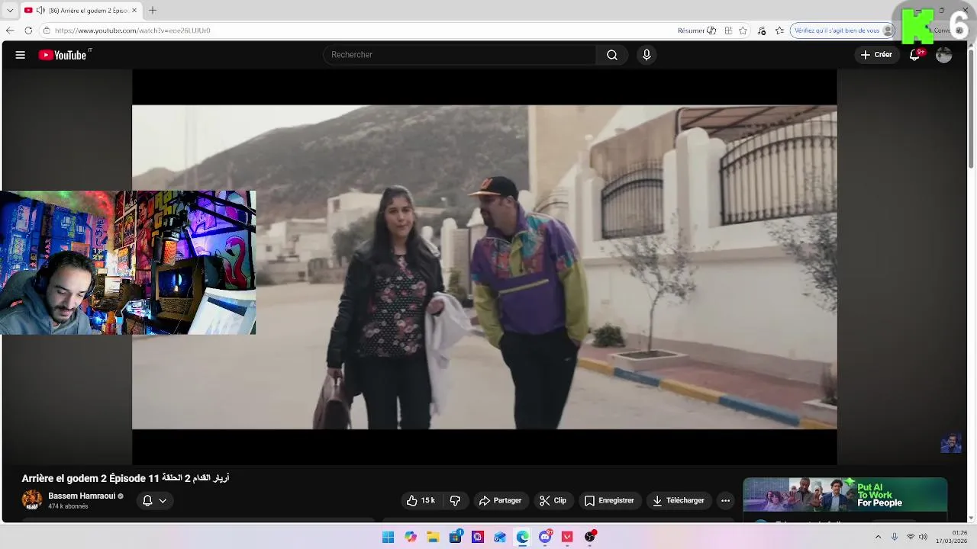This screenshot has height=549, width=977.
Task: Mute the tab via speaker icon
Action: [x=40, y=11]
